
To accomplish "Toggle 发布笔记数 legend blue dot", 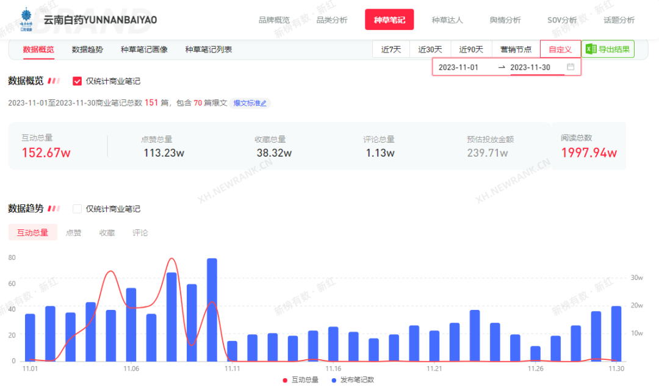I will tap(334, 380).
